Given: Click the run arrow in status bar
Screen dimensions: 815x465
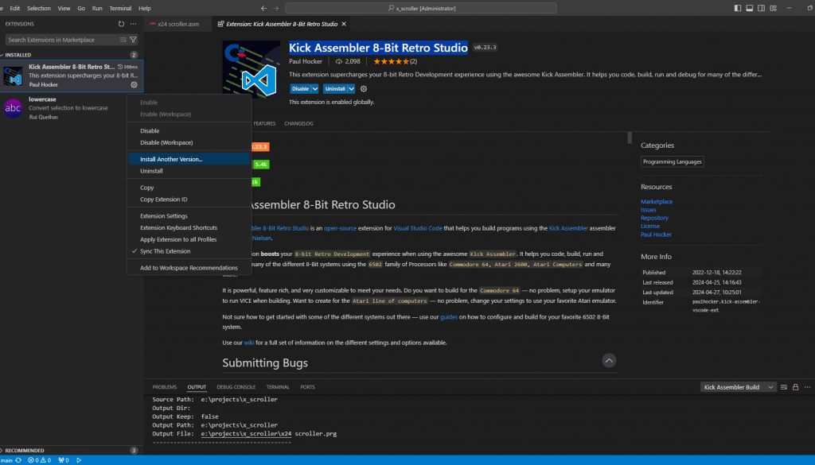Looking at the screenshot, I should coord(79,460).
